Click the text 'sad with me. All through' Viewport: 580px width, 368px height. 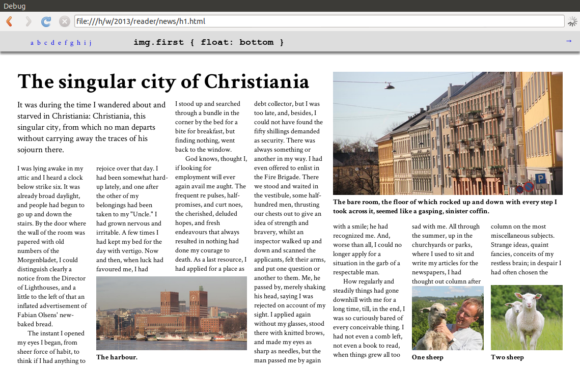pyautogui.click(x=446, y=227)
